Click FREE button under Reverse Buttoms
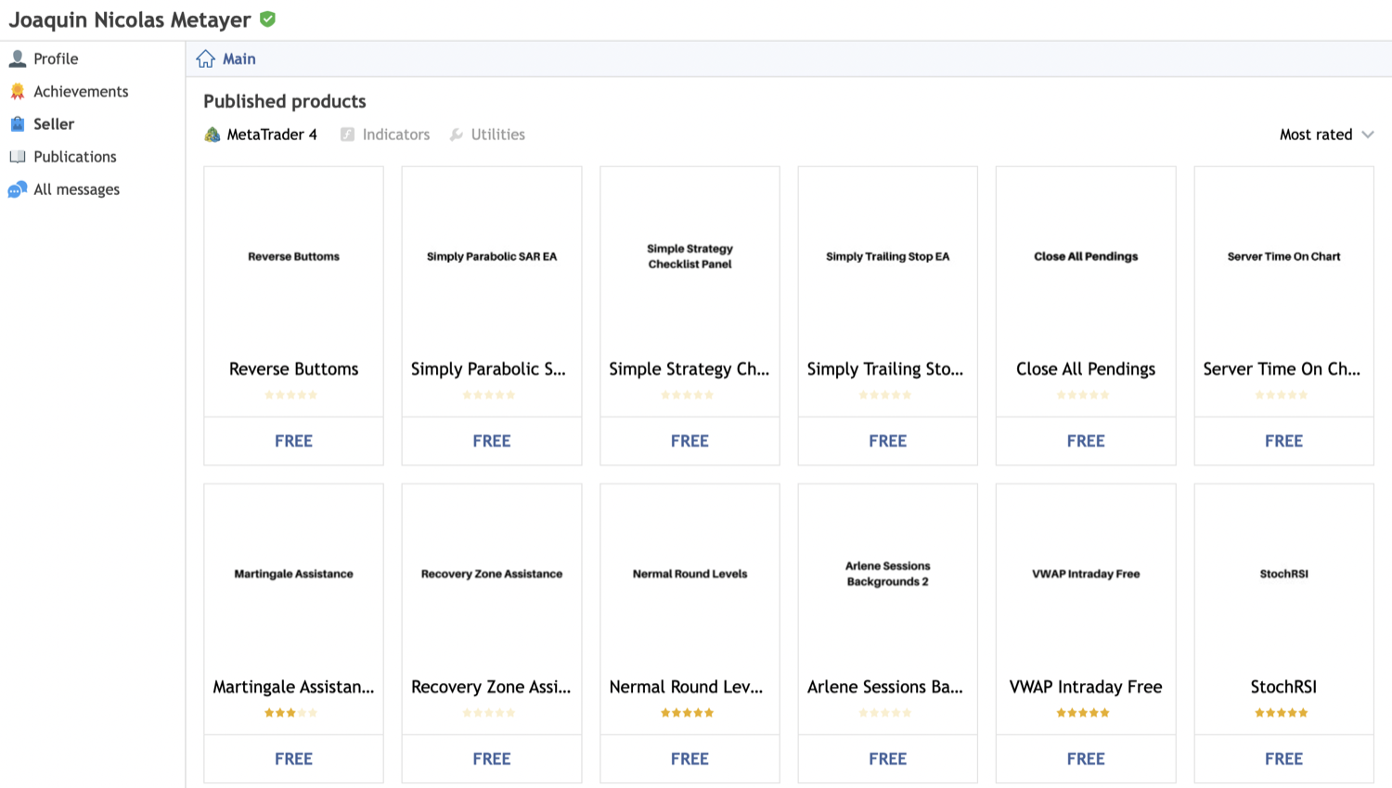The image size is (1392, 788). point(293,441)
